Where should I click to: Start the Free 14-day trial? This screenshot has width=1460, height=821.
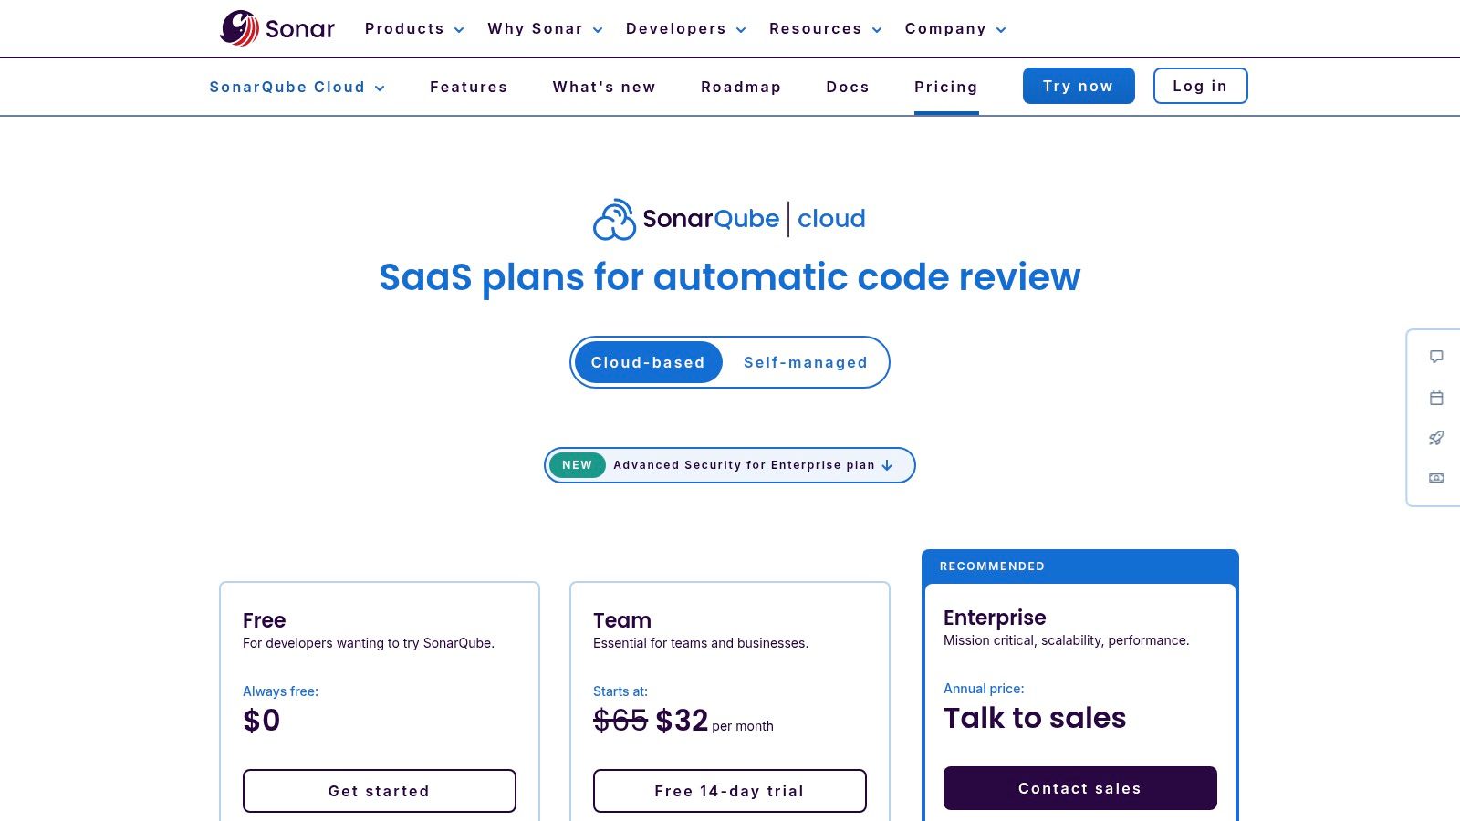pos(729,791)
